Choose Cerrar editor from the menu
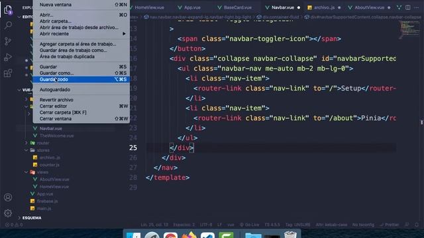Screen dimensions: 424x238 click(x=81, y=106)
